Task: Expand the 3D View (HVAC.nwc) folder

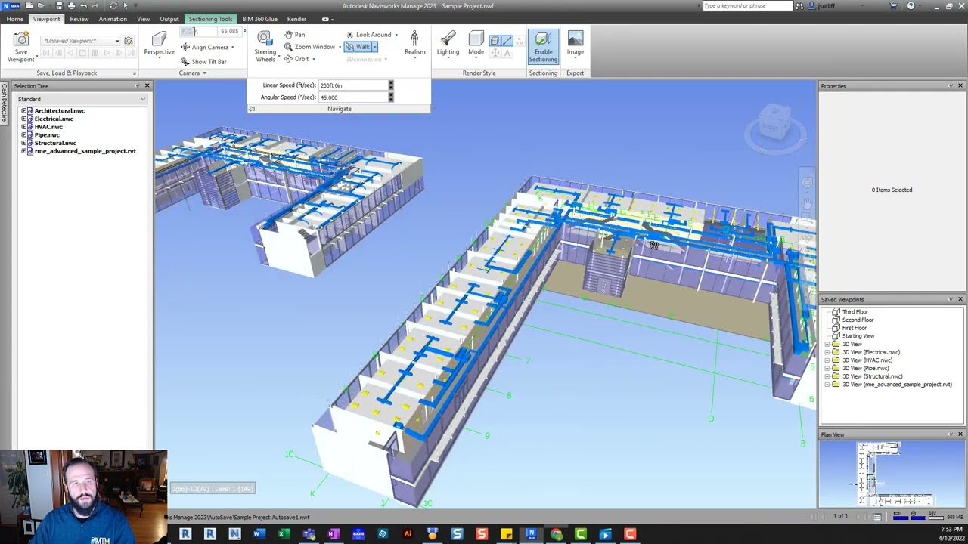Action: click(827, 360)
